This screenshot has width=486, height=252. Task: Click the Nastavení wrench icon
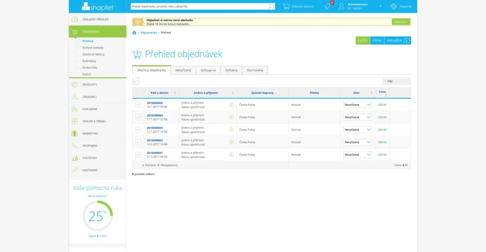coord(75,170)
